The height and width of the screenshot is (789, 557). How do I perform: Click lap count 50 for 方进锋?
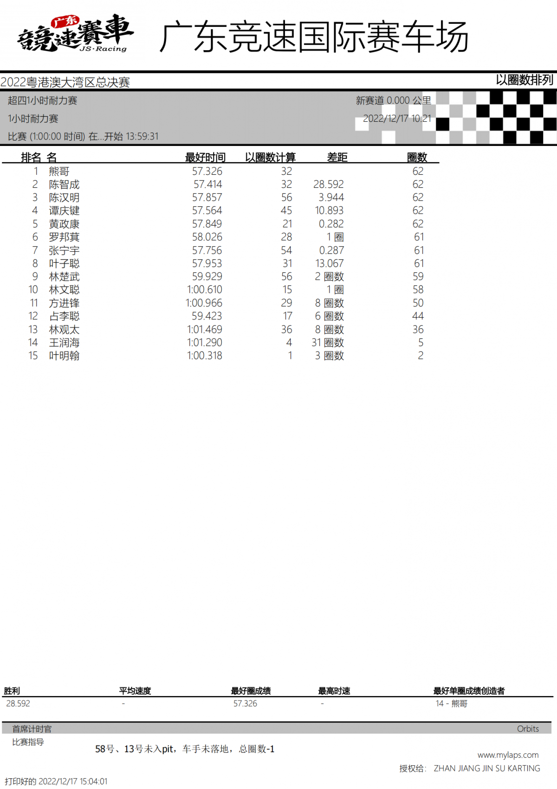pyautogui.click(x=418, y=303)
